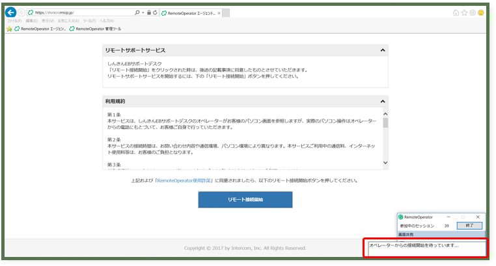Open the browser home icon
Viewport: 496px width, 266px height.
[x=456, y=12]
